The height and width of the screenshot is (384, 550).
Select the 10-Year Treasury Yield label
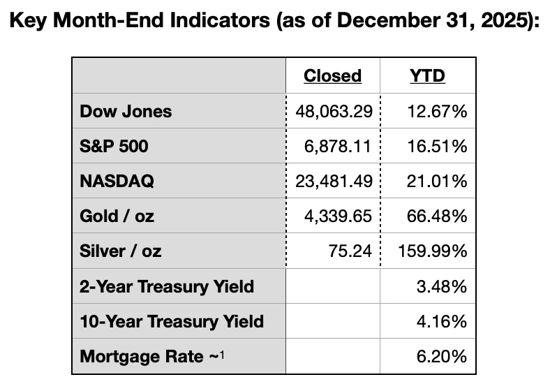pyautogui.click(x=172, y=321)
